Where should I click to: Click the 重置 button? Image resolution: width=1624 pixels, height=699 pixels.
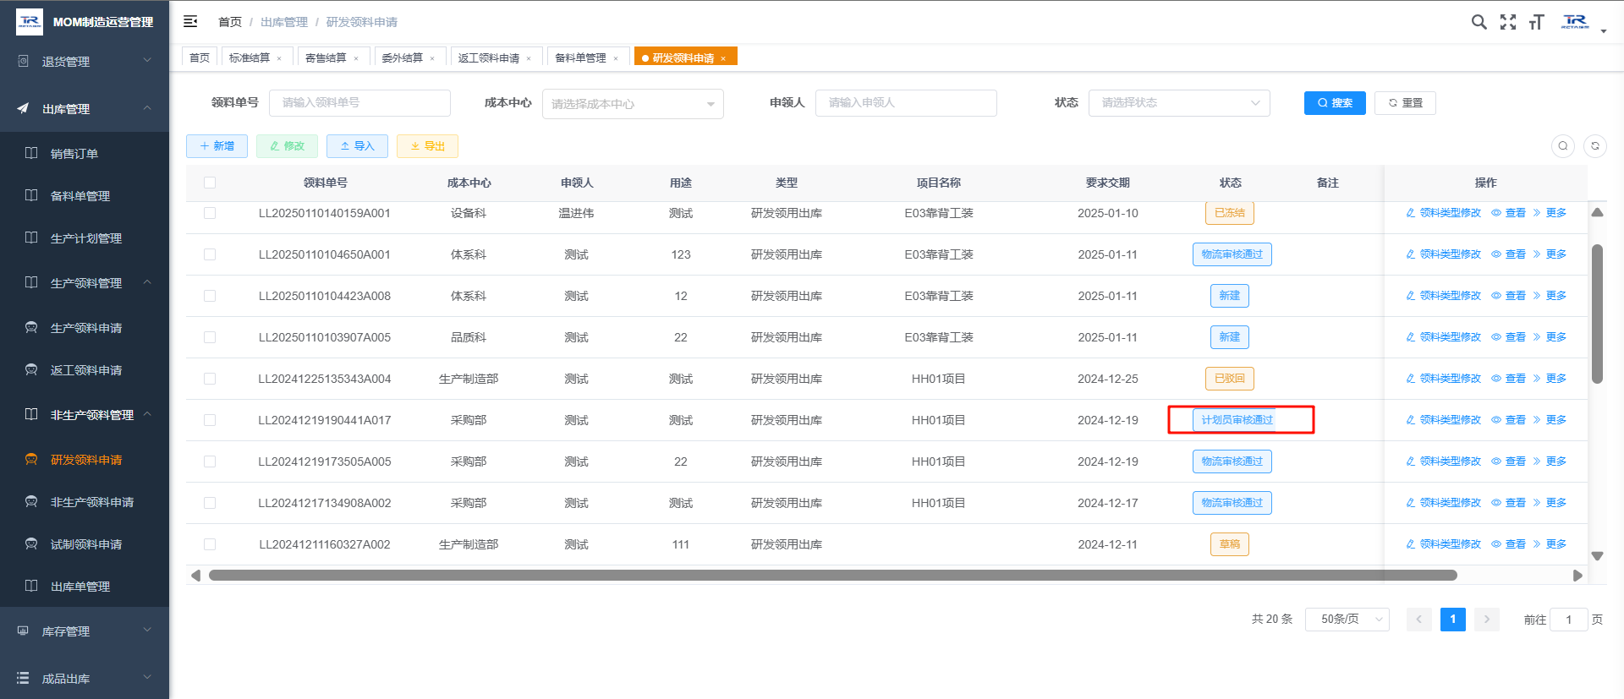click(x=1405, y=103)
